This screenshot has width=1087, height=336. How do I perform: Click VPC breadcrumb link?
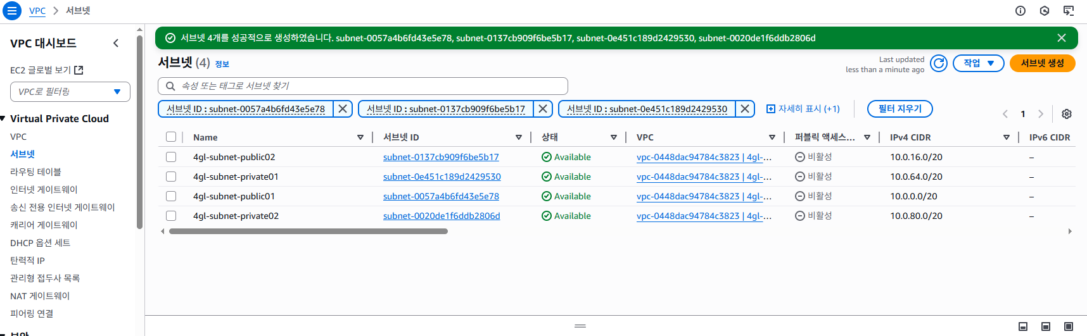tap(37, 11)
